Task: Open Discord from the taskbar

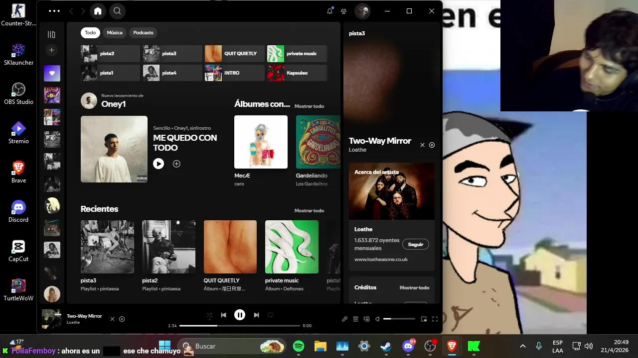Action: pyautogui.click(x=408, y=346)
